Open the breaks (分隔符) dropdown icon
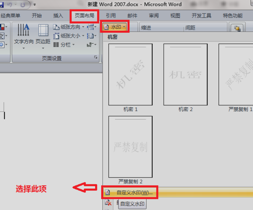This screenshot has width=253, height=210. click(92, 27)
